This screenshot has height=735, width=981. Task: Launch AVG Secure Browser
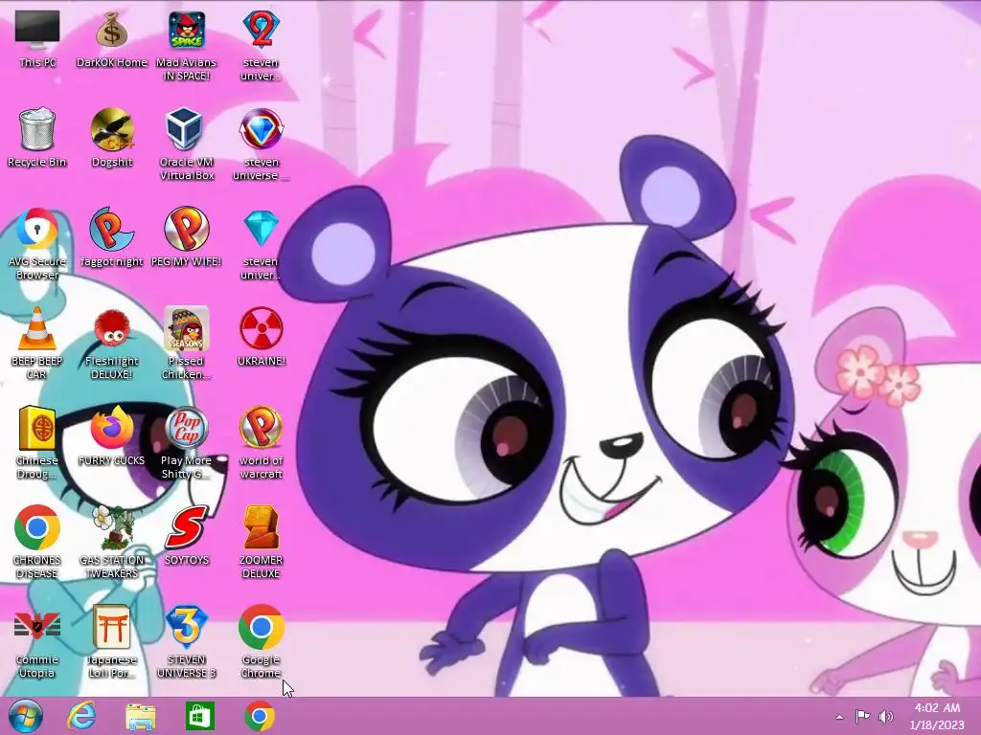point(37,244)
